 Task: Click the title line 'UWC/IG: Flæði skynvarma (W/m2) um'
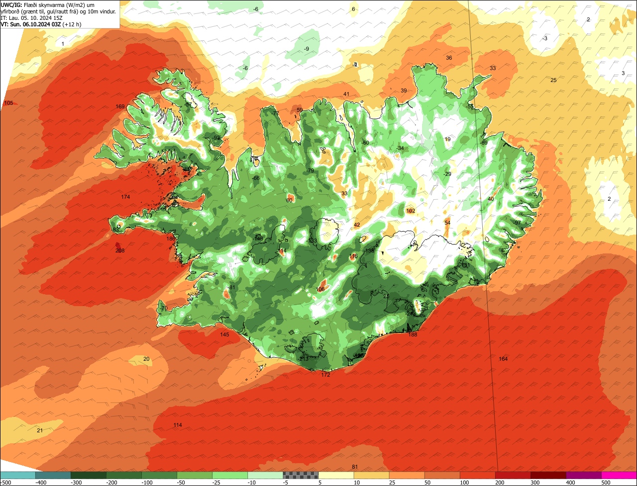coord(48,4)
